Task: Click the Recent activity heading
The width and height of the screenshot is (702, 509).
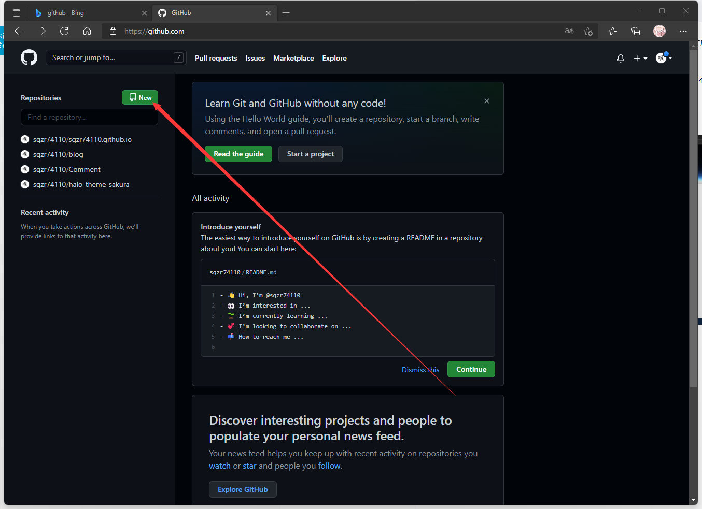Action: point(45,212)
